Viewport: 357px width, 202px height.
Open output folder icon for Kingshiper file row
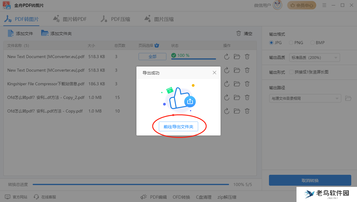[x=237, y=84]
